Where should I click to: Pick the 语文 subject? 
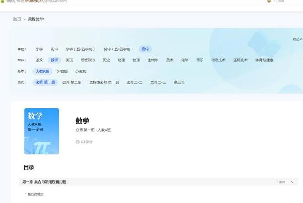pyautogui.click(x=39, y=60)
